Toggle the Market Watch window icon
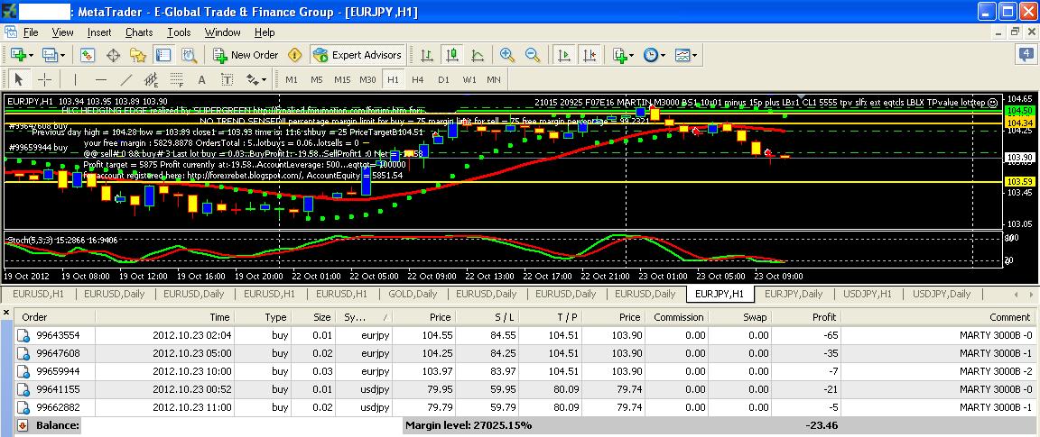This screenshot has width=1040, height=437. [x=88, y=55]
